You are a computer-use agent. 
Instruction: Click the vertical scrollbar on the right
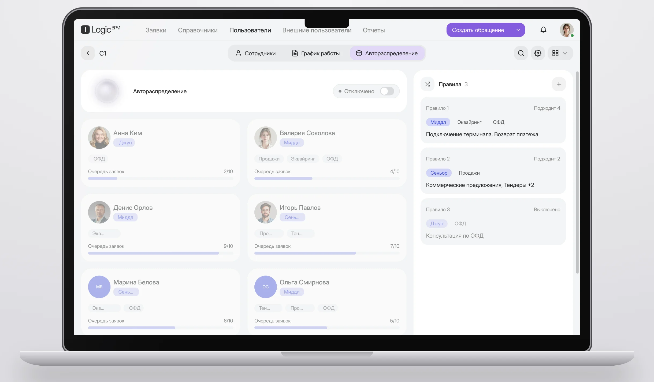point(577,172)
